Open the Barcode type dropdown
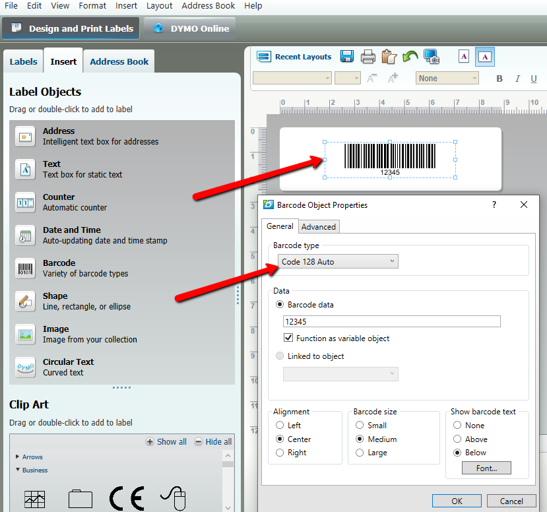547x512 pixels. (338, 261)
